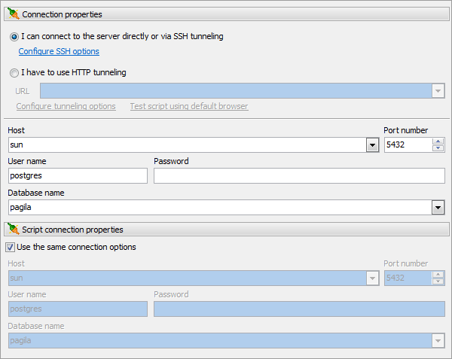Decrease the Port number with down arrow
This screenshot has width=452, height=359.
click(x=438, y=148)
